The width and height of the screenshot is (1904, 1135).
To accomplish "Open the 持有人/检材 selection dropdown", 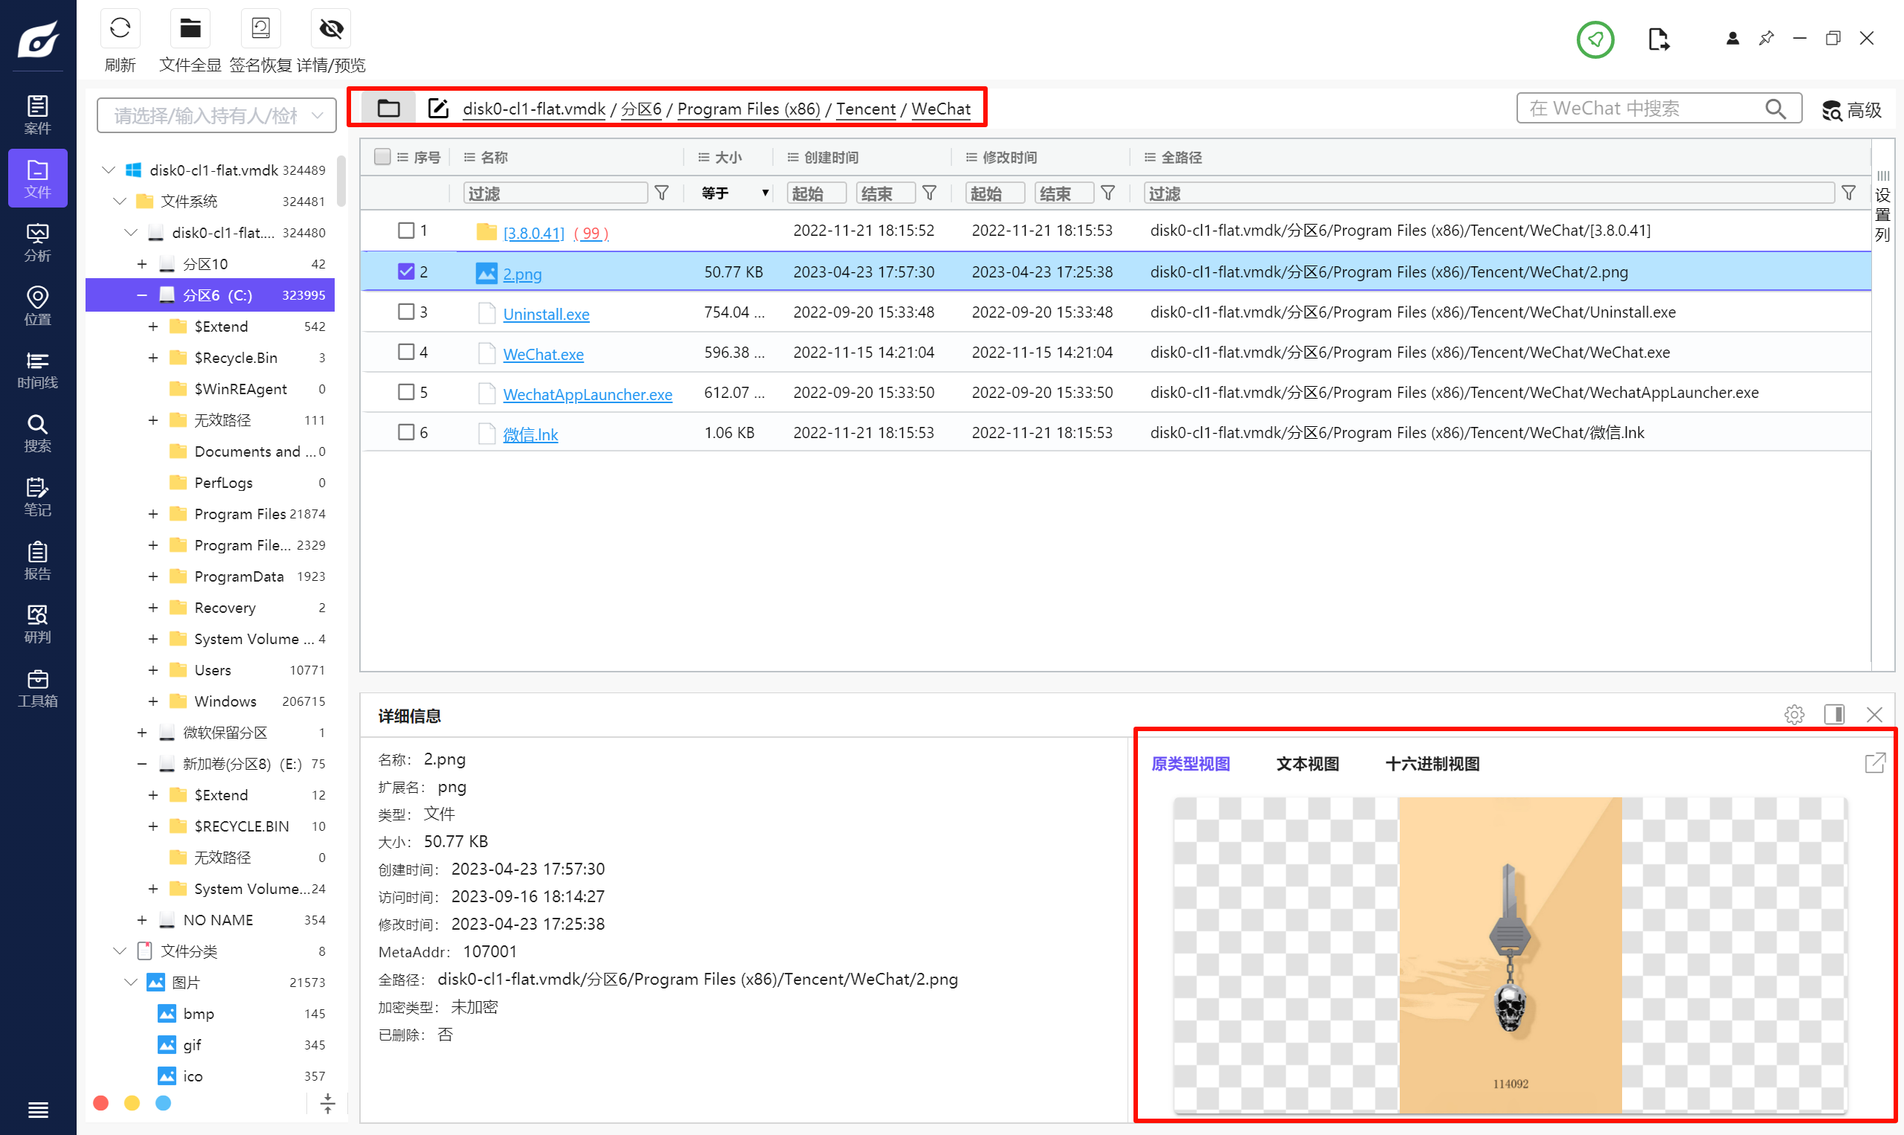I will click(x=216, y=115).
